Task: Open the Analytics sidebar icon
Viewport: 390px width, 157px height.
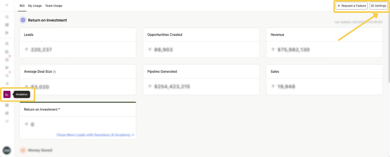Action: coord(7,95)
